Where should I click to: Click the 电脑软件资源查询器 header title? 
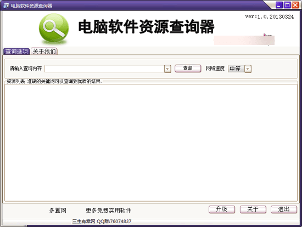[x=146, y=26]
